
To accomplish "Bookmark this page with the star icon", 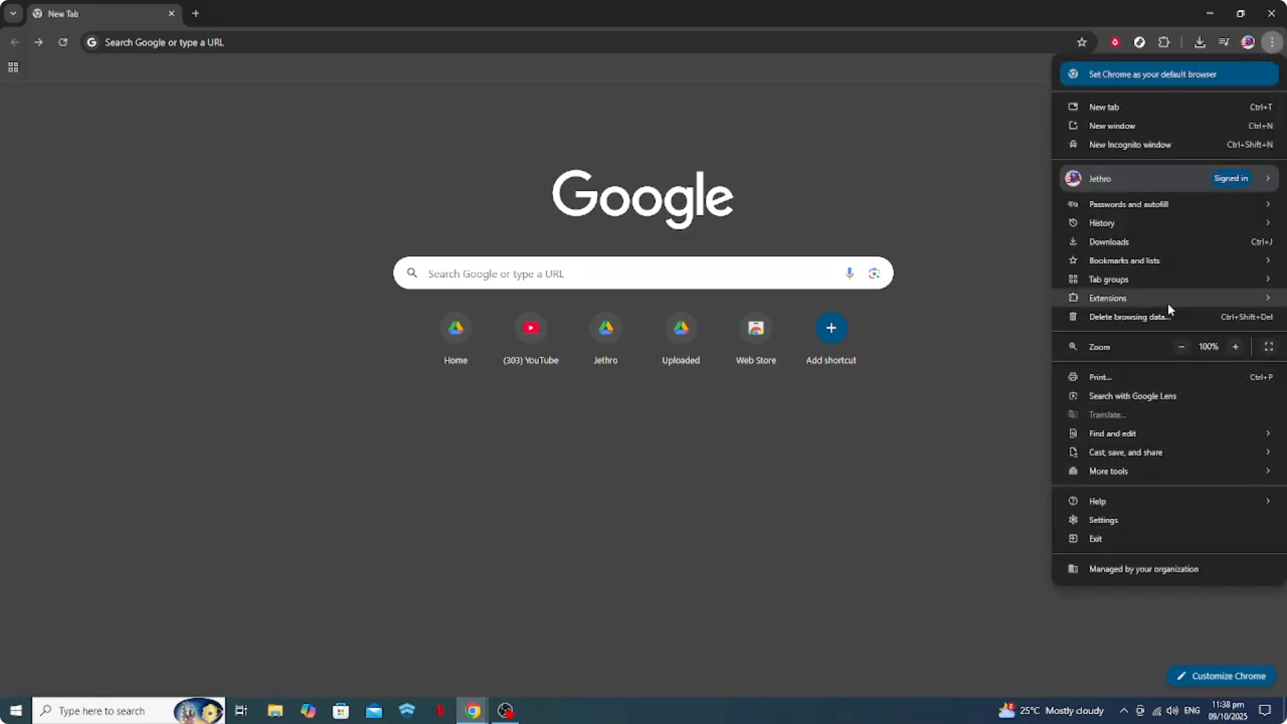I will pyautogui.click(x=1082, y=42).
